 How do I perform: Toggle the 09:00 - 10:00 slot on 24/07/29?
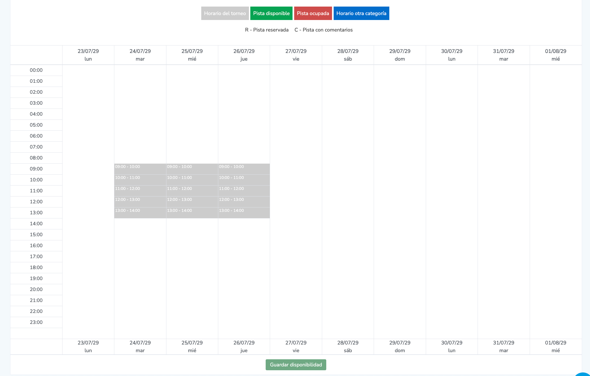click(x=140, y=169)
